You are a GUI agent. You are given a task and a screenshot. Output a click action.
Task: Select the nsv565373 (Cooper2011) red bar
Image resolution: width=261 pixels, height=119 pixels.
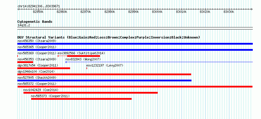(82, 99)
